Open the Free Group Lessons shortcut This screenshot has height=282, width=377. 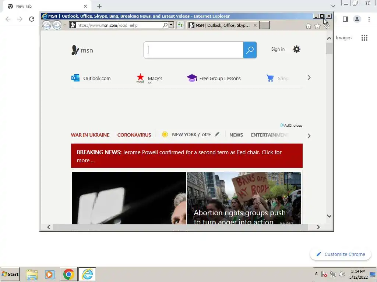point(214,78)
